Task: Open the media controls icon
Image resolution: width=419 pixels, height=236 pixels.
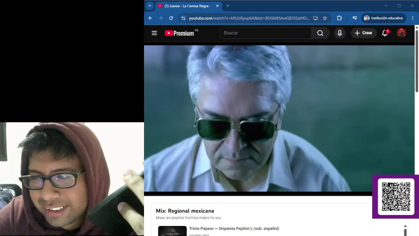Action: click(355, 18)
